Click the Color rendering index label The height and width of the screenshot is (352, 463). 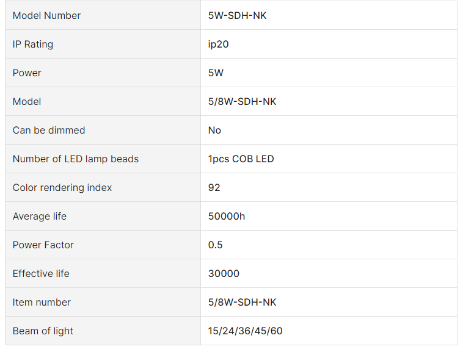coord(62,188)
